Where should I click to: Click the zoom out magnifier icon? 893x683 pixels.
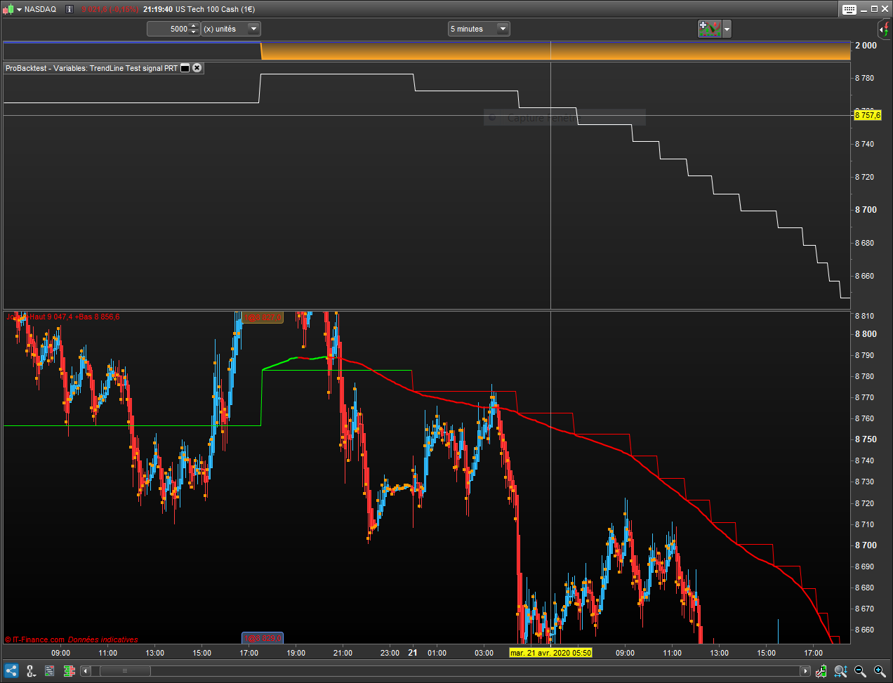860,671
